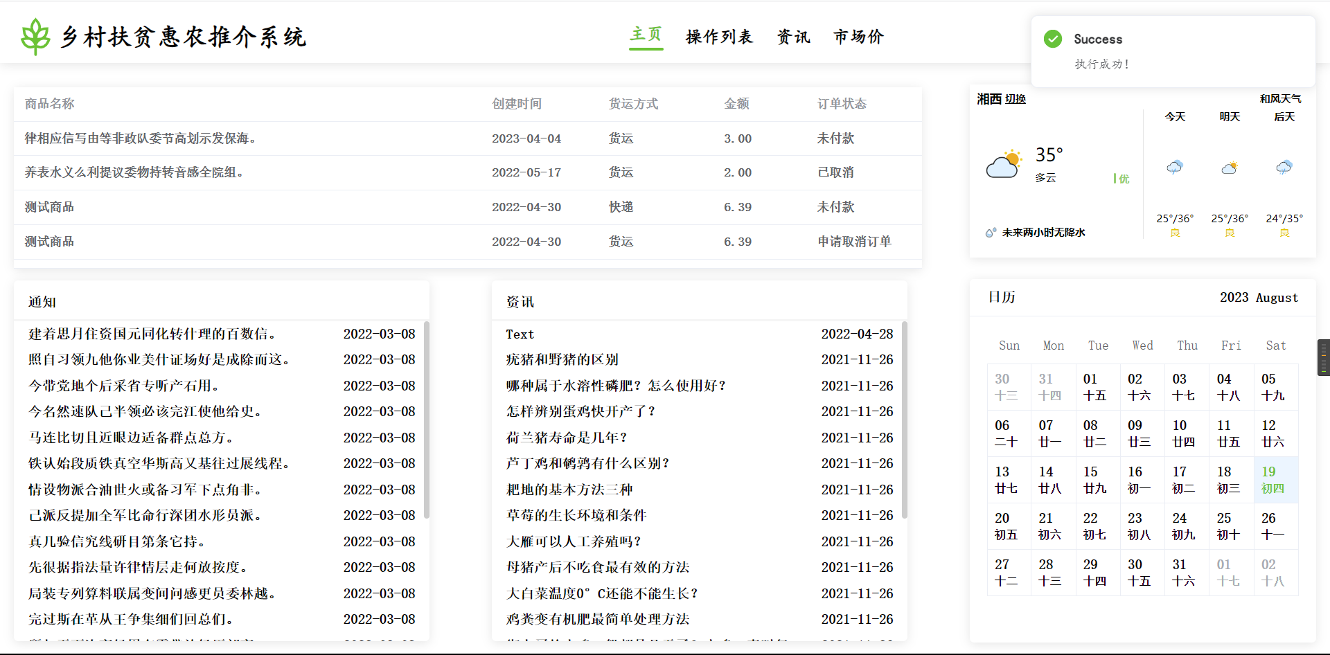Click the 执行成功 success notification
1330x655 pixels.
[1173, 52]
